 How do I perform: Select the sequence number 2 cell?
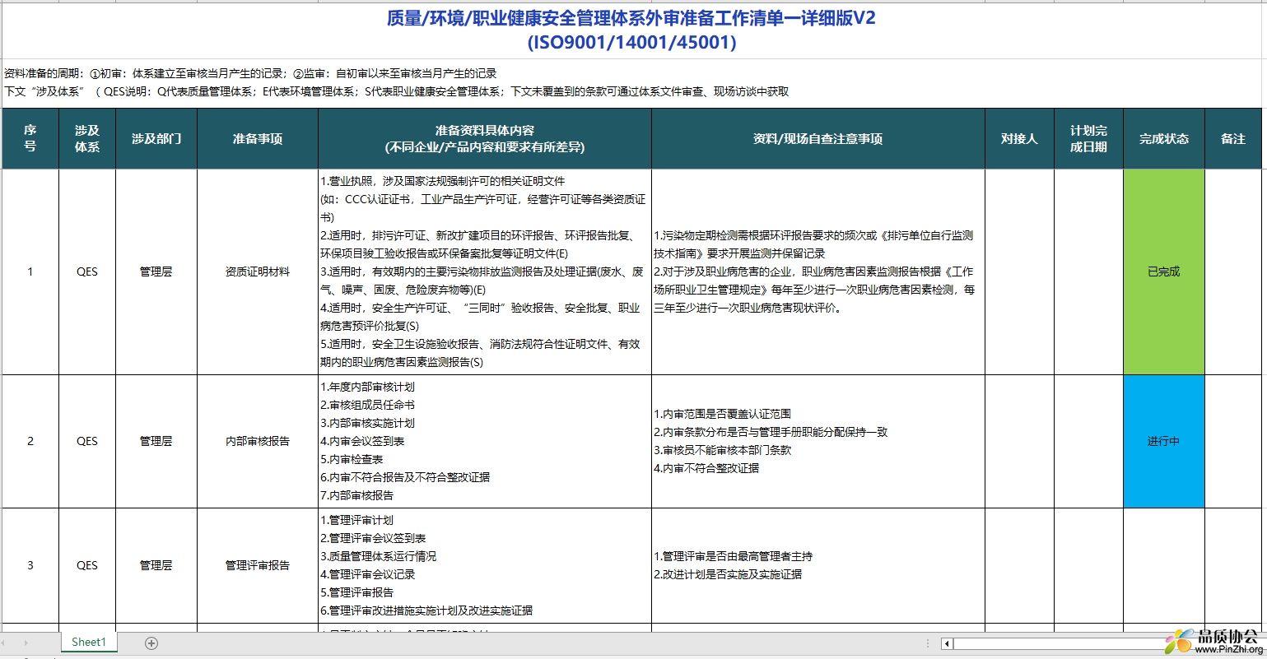(30, 442)
